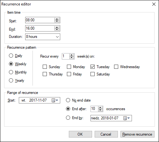Increase the Recur every weeks value
Image resolution: width=159 pixels, height=142 pixels.
point(72,55)
